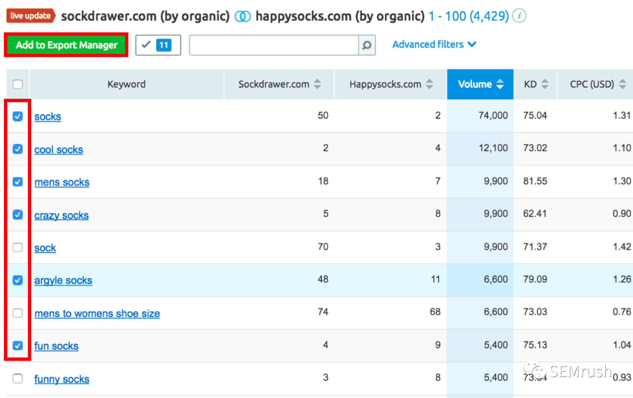Image resolution: width=633 pixels, height=398 pixels.
Task: Uncheck the crazy socks checkbox
Action: (x=18, y=214)
